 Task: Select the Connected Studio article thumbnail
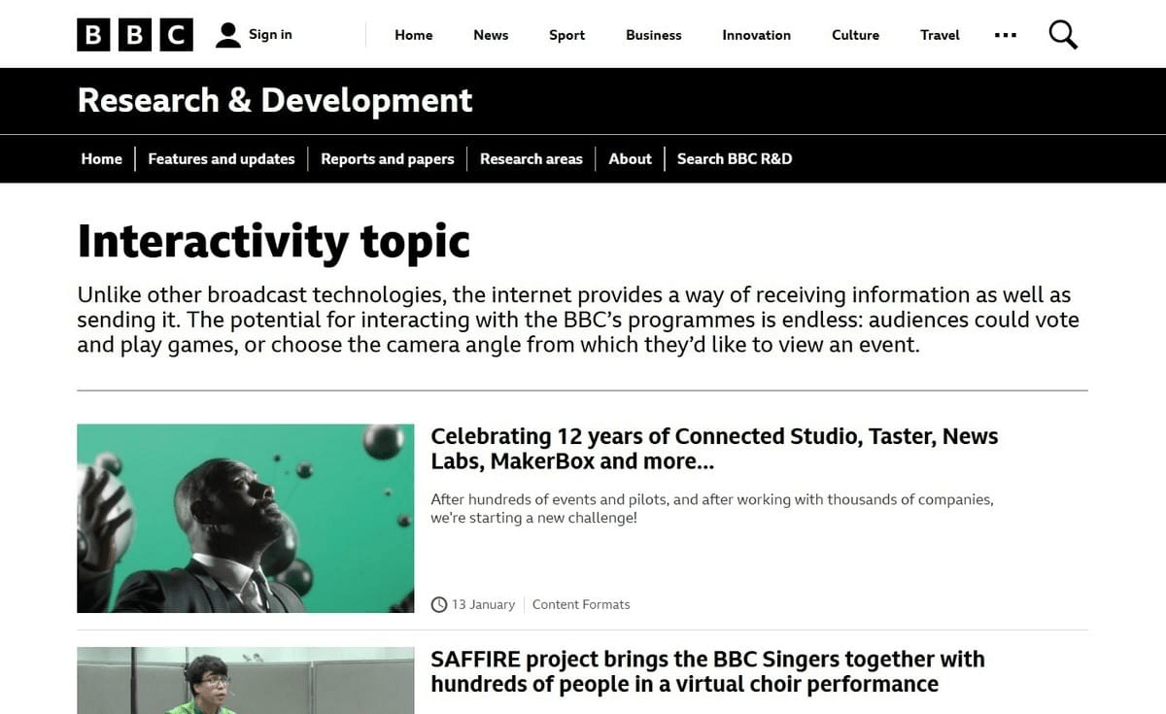pos(245,519)
